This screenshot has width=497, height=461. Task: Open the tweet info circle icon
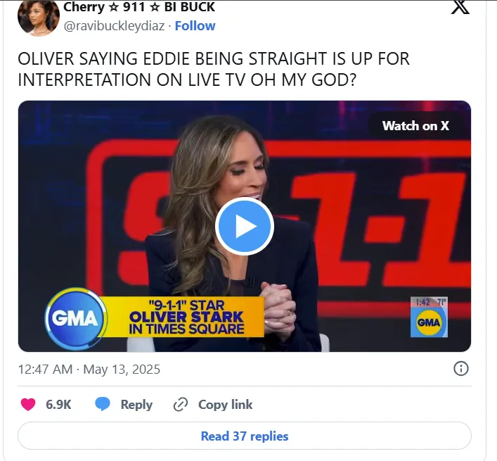click(461, 369)
